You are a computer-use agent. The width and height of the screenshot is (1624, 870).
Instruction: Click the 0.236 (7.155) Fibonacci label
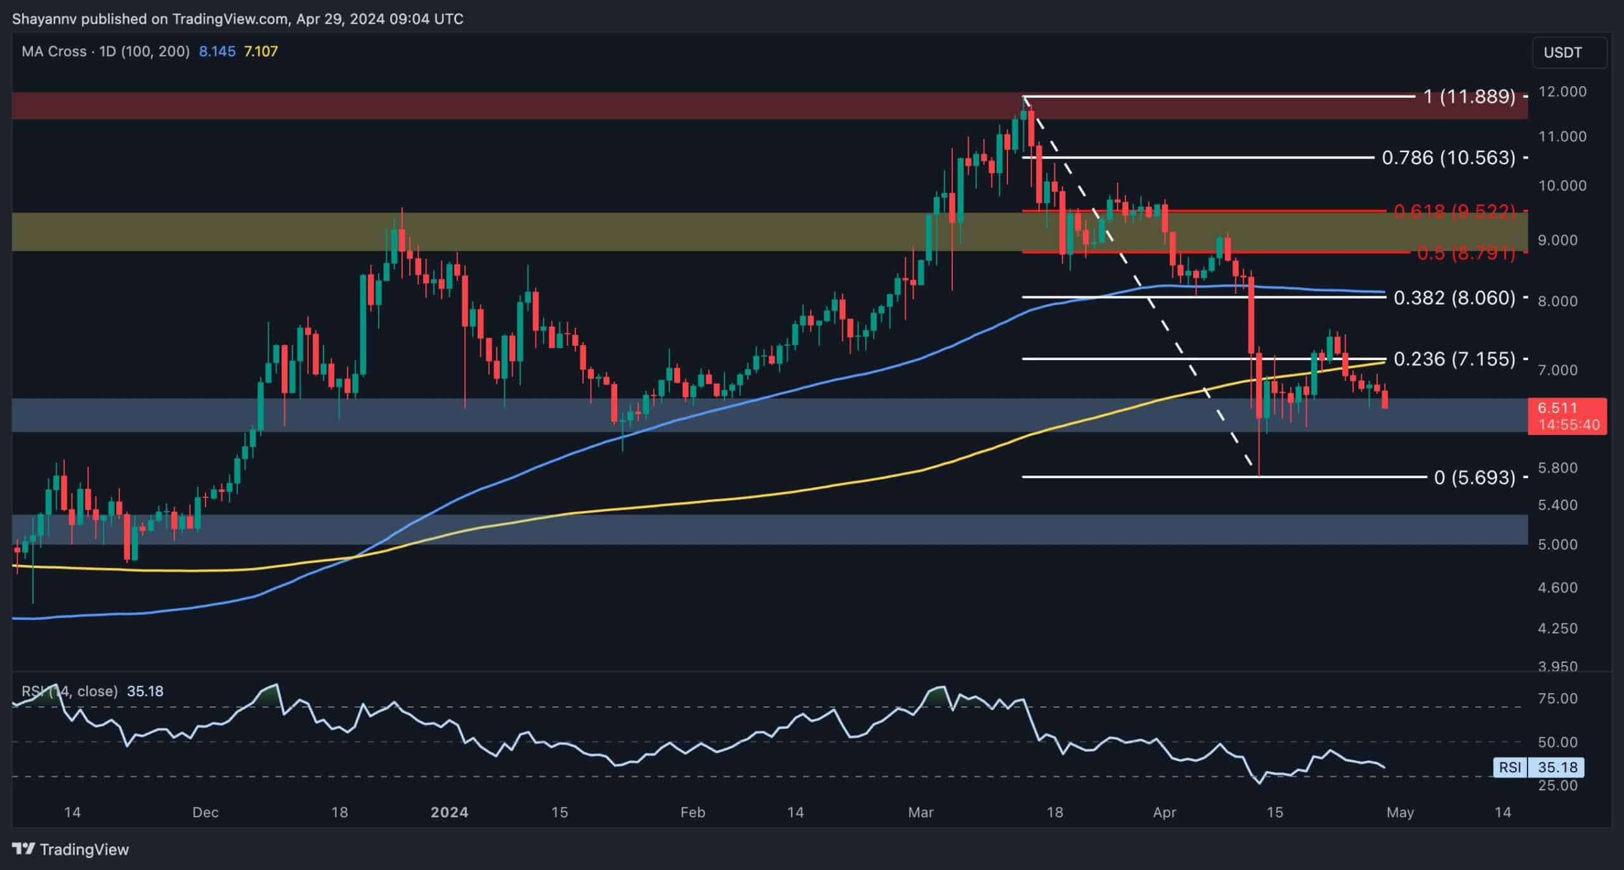1454,359
